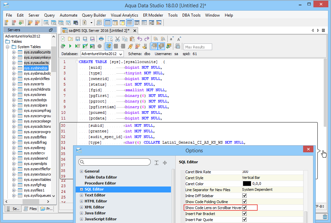
Task: Open the Query Builder menu
Action: click(x=94, y=15)
